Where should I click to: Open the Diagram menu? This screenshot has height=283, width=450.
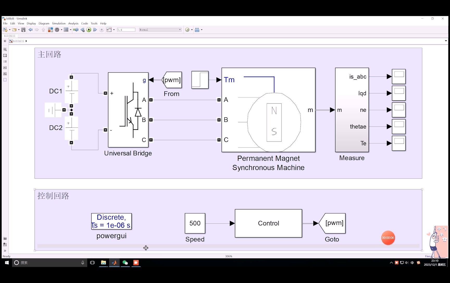(x=44, y=23)
